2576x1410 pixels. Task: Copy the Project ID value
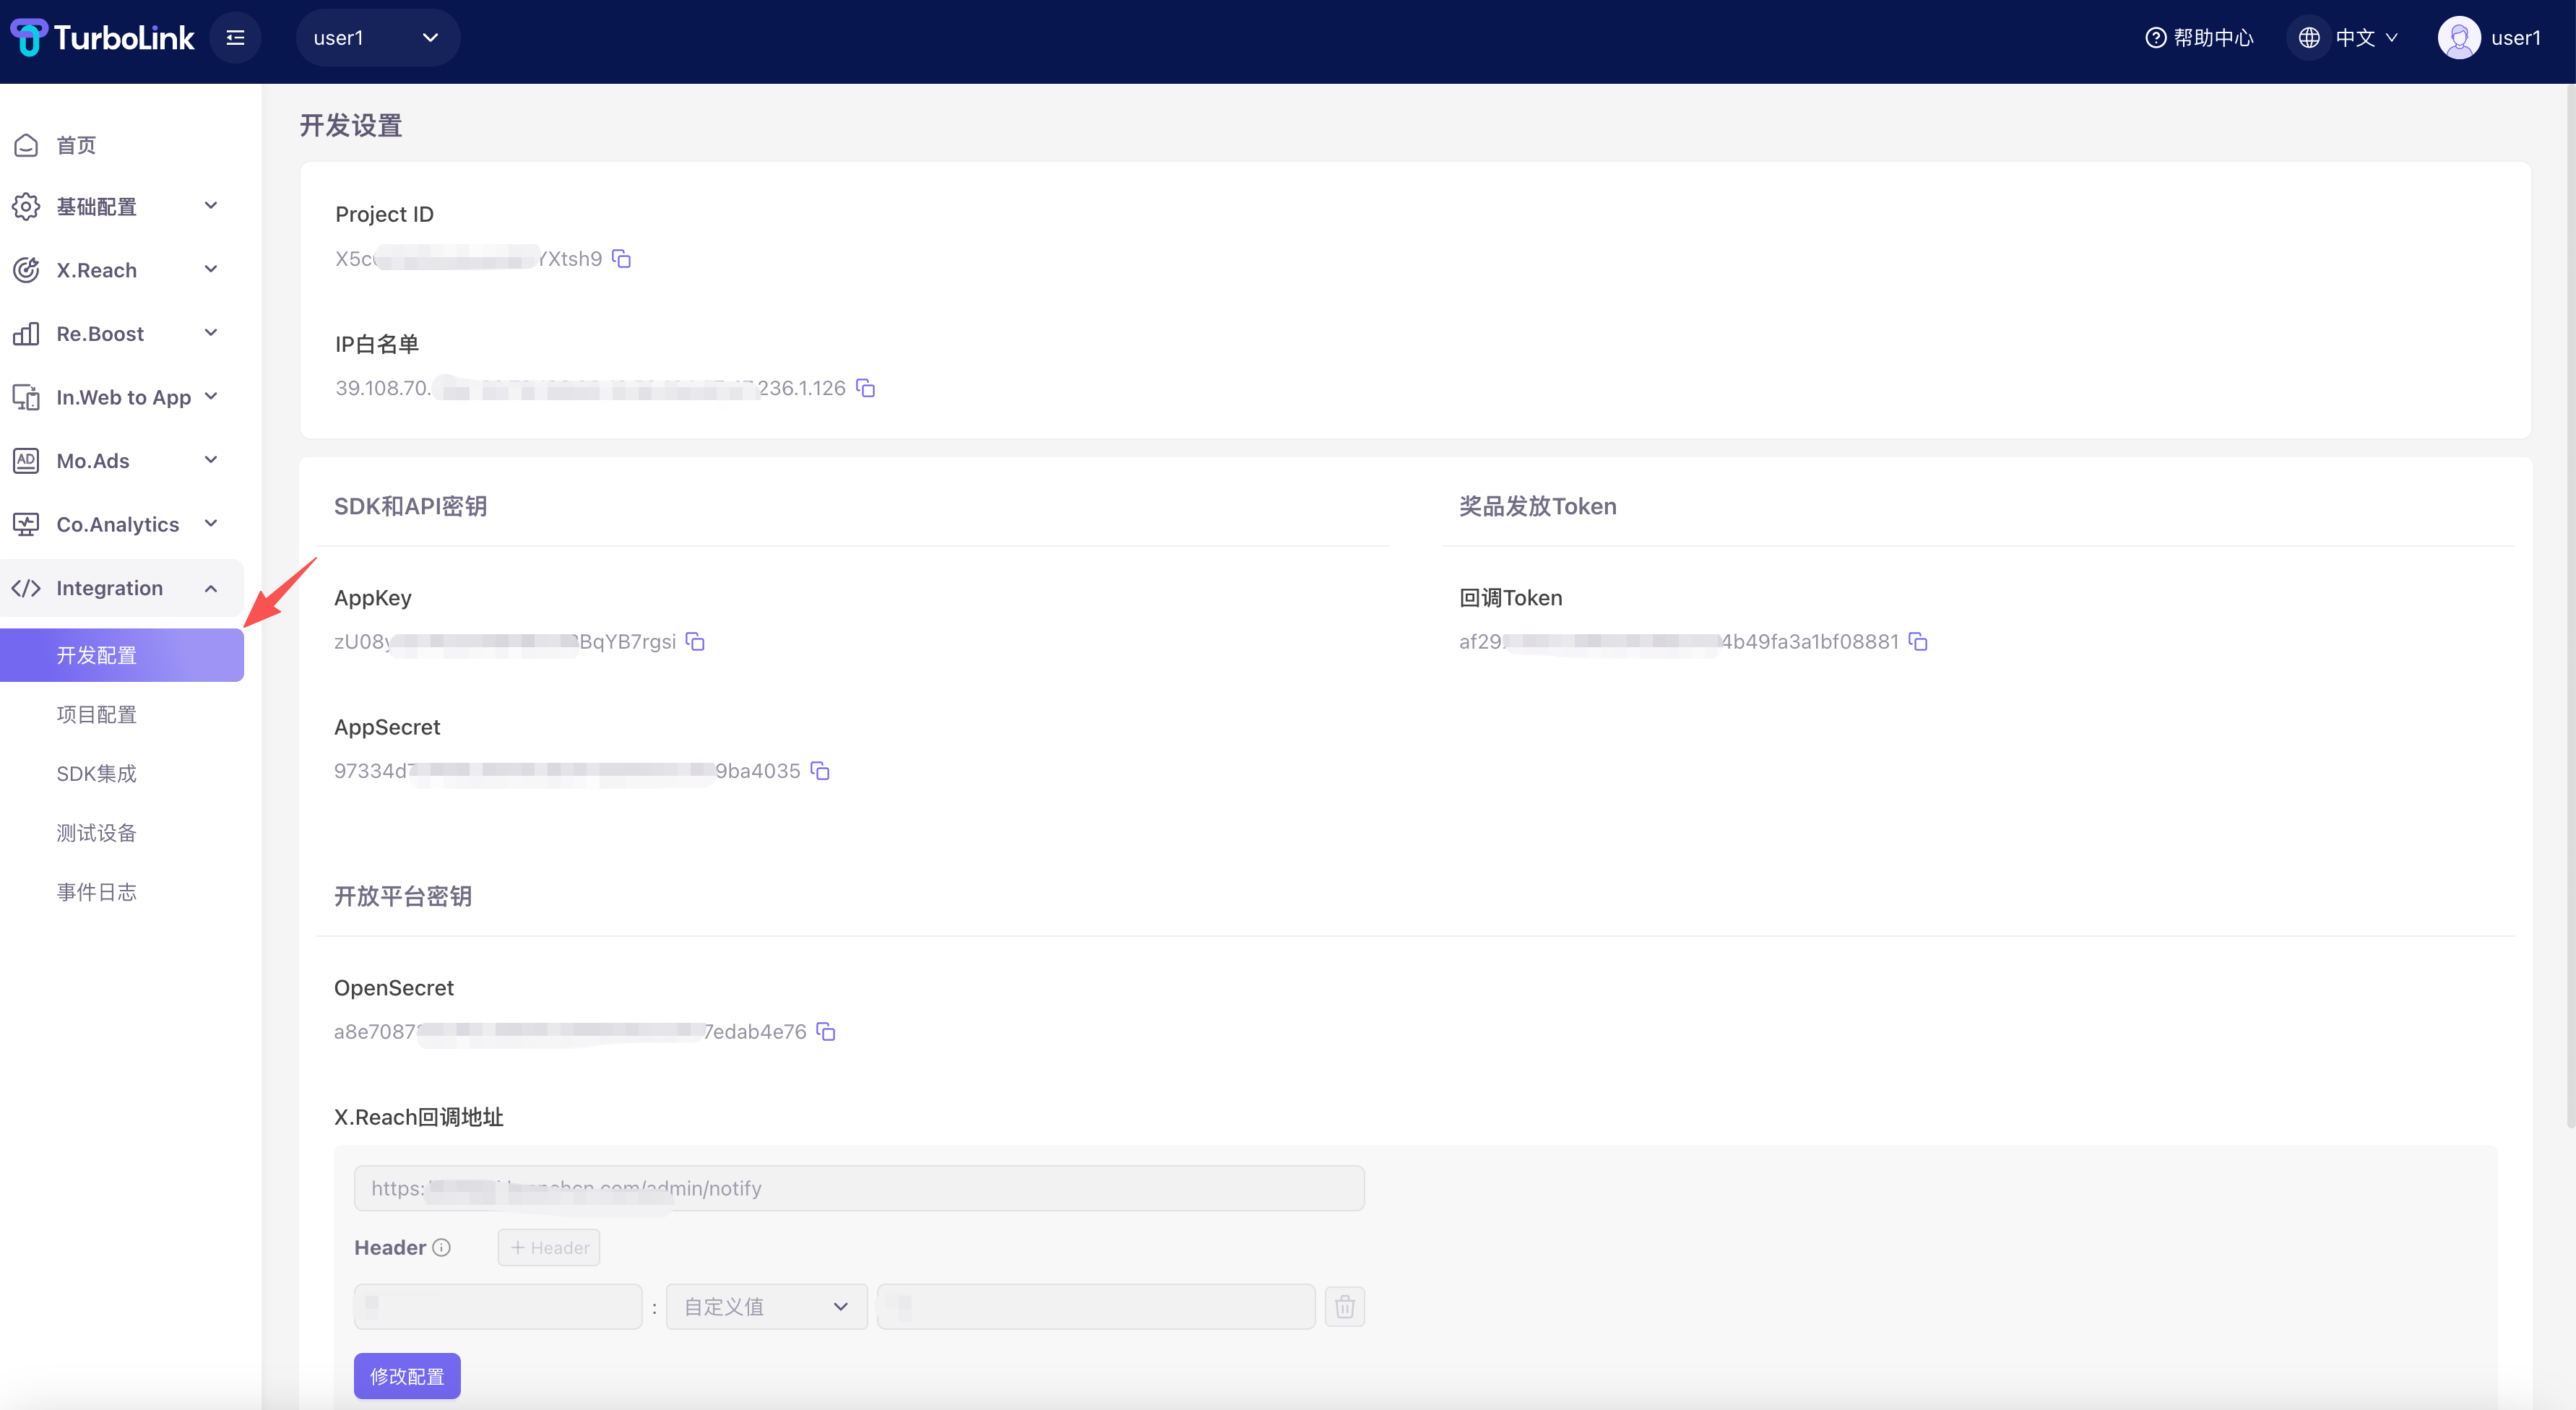click(621, 259)
